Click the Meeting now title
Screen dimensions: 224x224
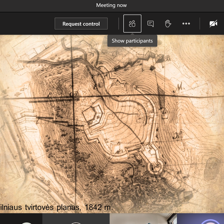[x=112, y=5]
